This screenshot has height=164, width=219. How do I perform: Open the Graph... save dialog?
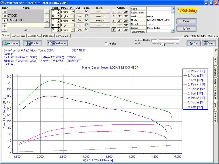coord(32,43)
